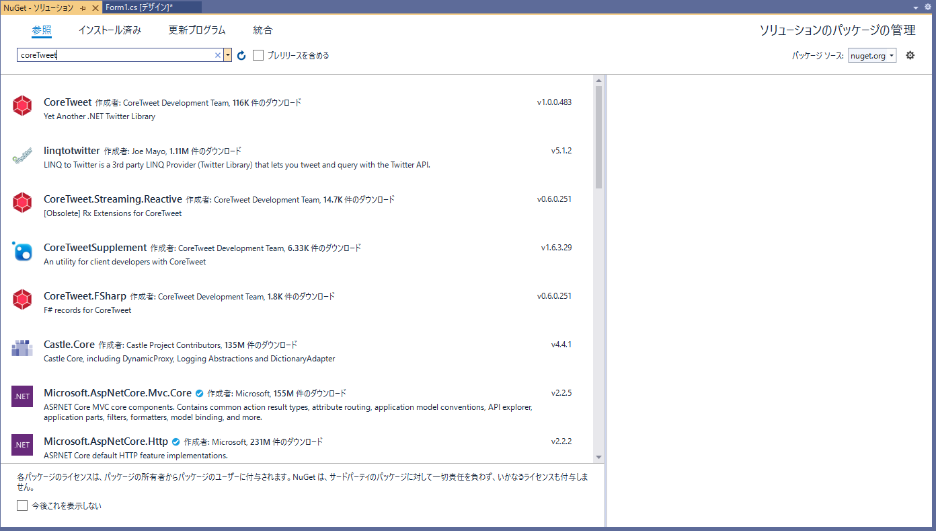936x531 pixels.
Task: Open the document well gear options
Action: point(928,7)
